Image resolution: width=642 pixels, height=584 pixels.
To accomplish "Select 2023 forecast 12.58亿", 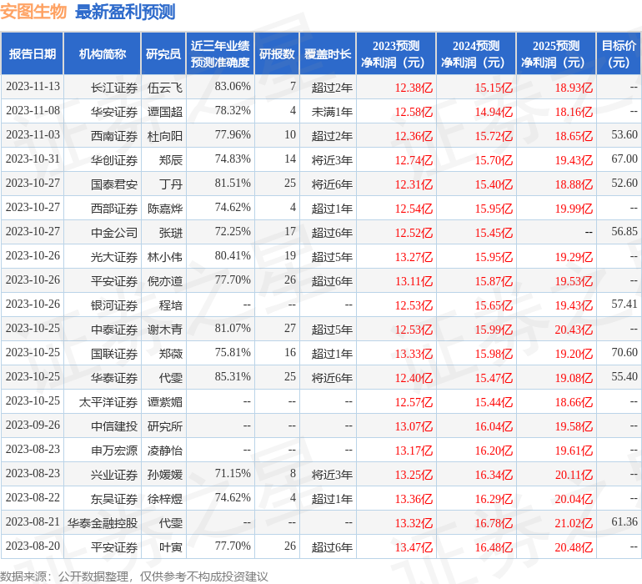I will 414,112.
